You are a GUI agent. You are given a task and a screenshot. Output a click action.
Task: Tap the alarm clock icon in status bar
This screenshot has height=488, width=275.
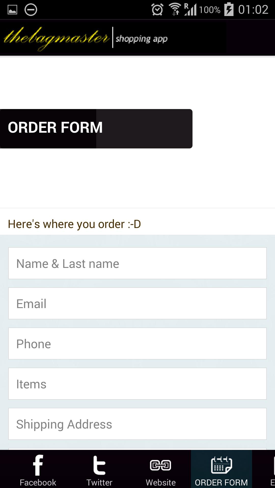(158, 9)
